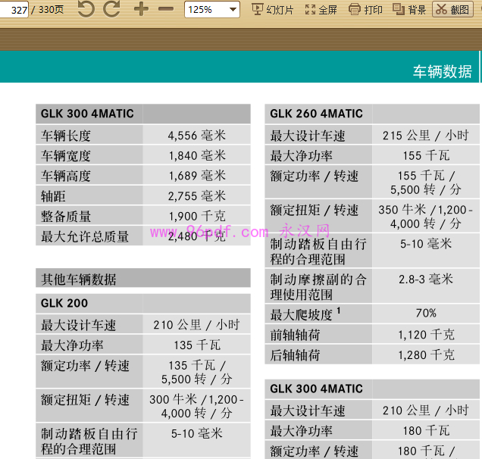Select the value 215 公里 / 小时

(x=426, y=136)
